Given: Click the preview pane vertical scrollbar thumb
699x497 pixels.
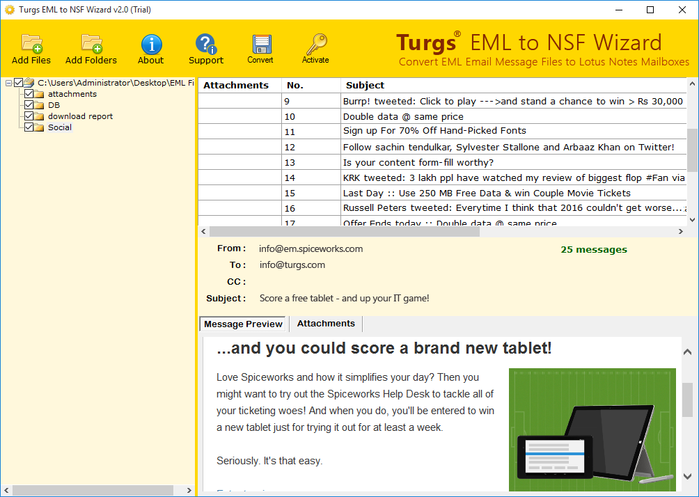Looking at the screenshot, I should coord(687,400).
